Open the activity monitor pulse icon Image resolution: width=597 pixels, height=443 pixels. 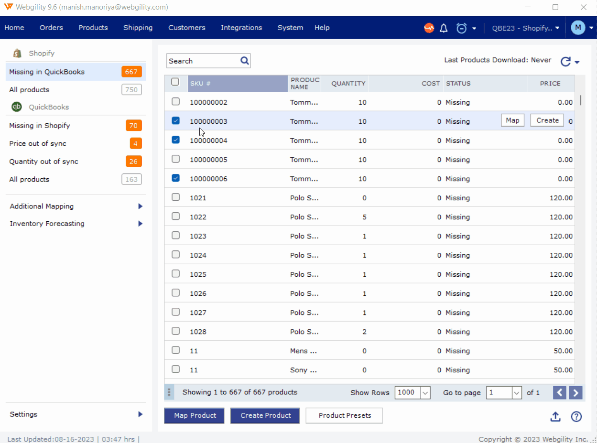(x=429, y=28)
